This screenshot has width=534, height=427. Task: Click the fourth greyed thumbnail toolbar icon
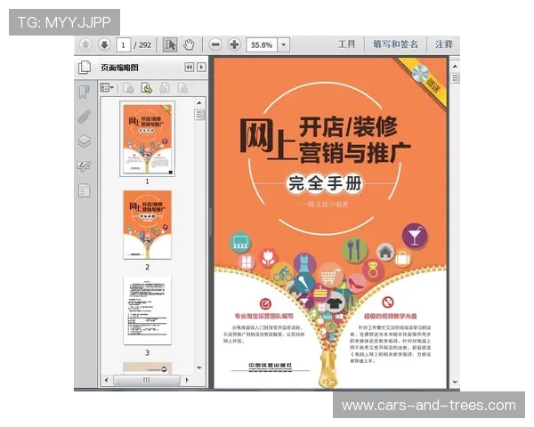point(182,88)
